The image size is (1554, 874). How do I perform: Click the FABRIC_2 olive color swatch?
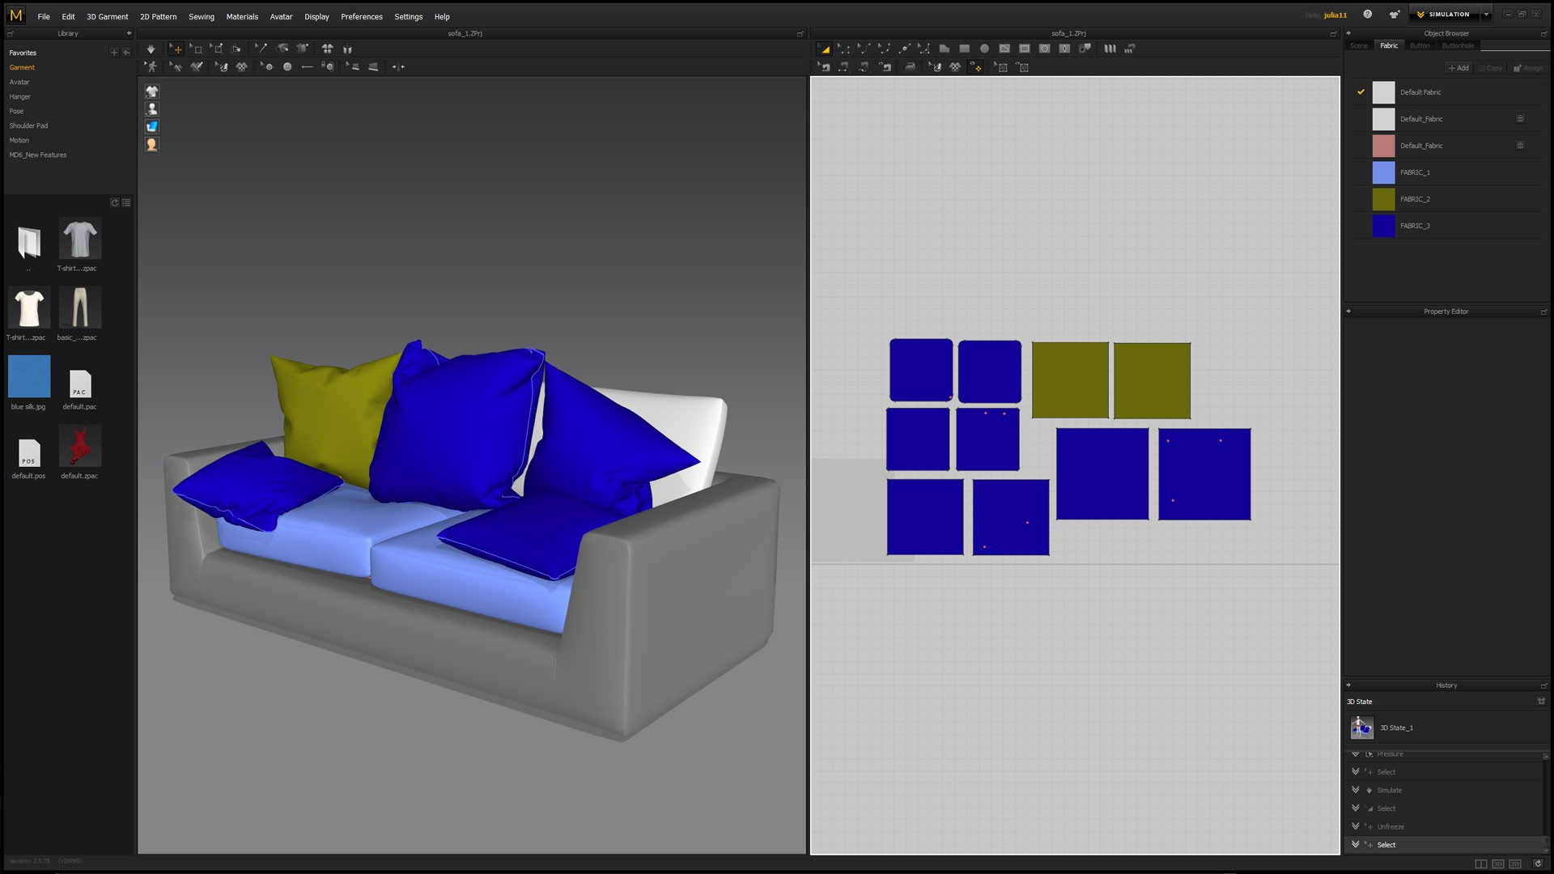tap(1383, 199)
